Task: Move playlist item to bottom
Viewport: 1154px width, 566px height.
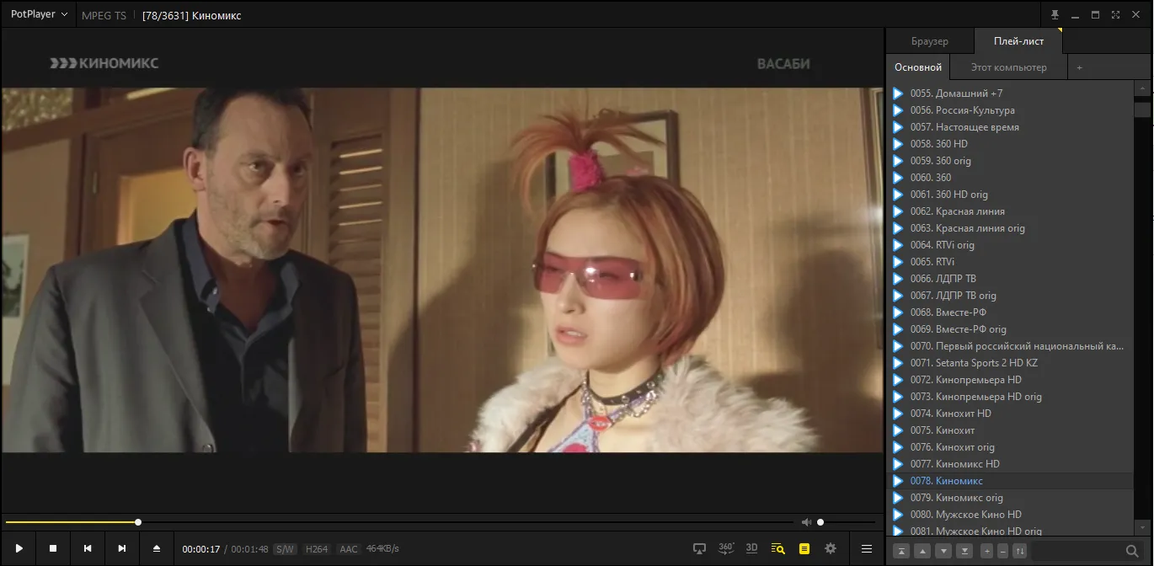Action: click(964, 551)
